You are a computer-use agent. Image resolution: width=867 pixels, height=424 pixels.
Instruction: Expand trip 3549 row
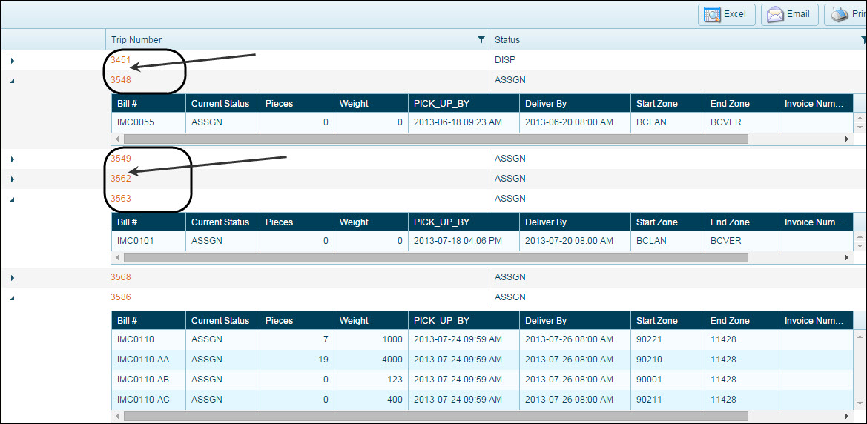click(x=12, y=159)
